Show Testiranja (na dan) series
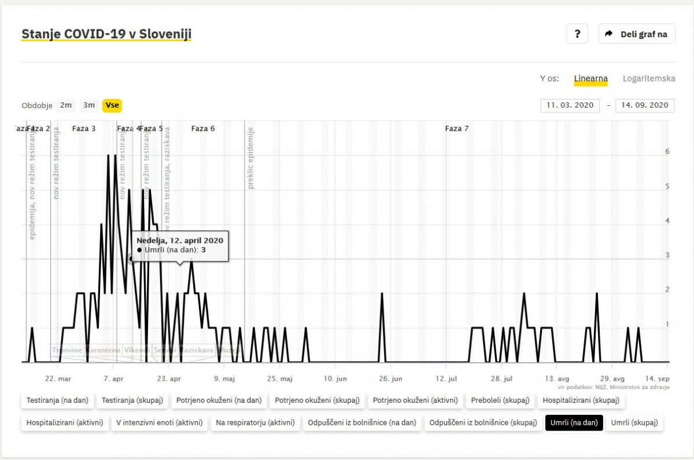Screen dimensions: 694x460 tap(57, 400)
